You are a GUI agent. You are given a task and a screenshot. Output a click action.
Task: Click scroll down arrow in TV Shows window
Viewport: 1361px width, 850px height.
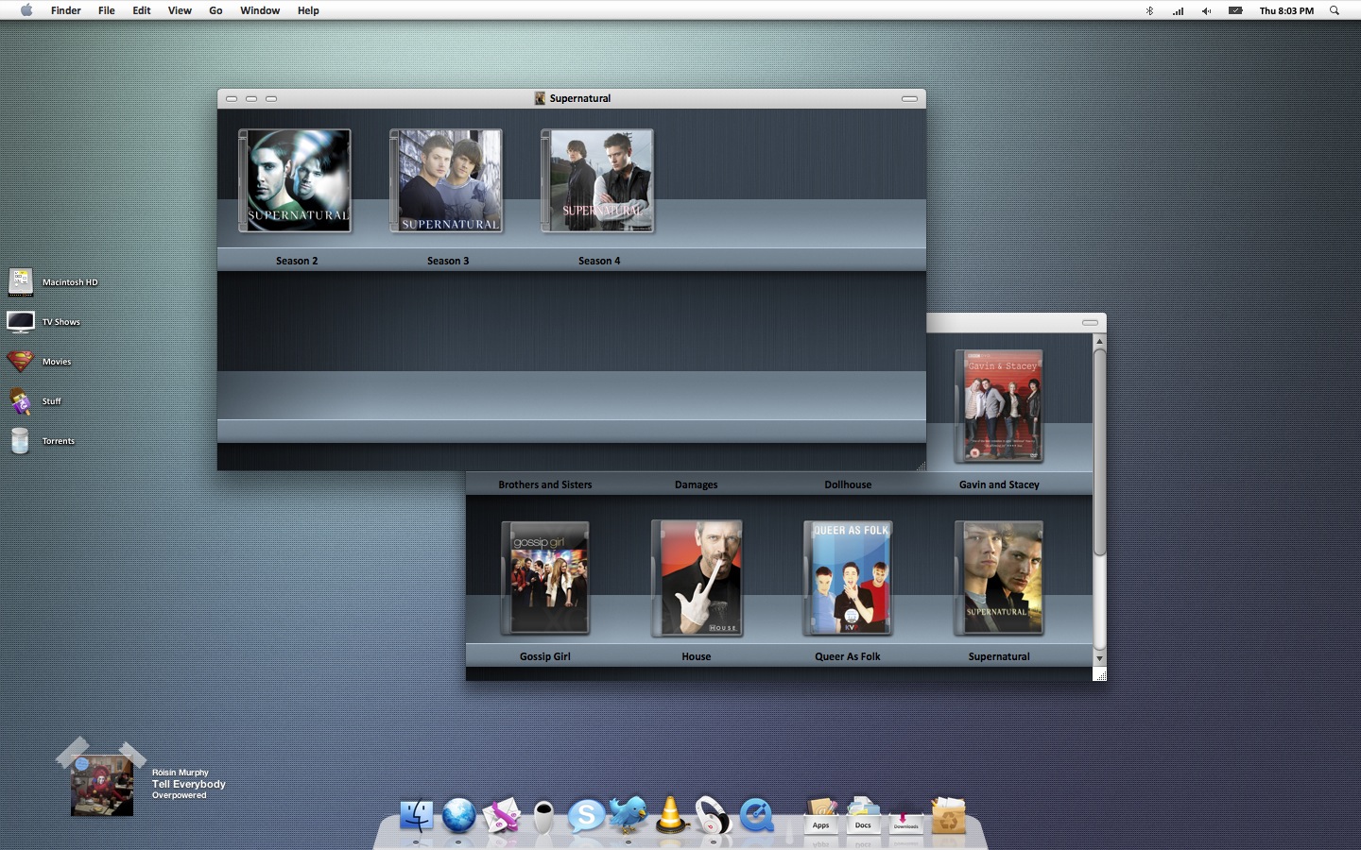[1099, 658]
